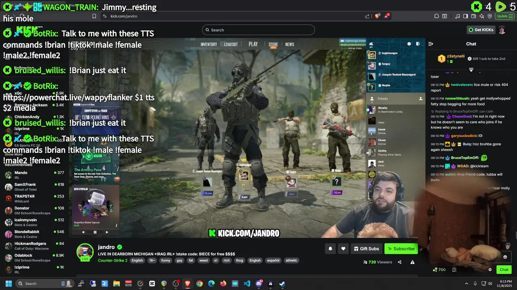Open channel points shop icon in chat

(x=454, y=270)
